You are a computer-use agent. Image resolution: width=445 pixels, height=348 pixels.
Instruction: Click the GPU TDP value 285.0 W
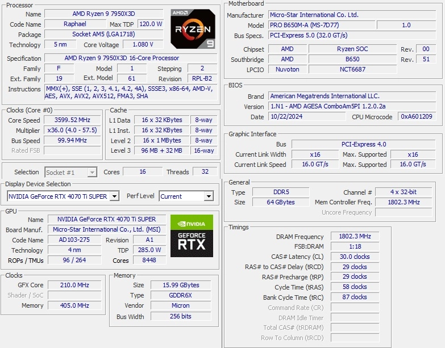[149, 250]
